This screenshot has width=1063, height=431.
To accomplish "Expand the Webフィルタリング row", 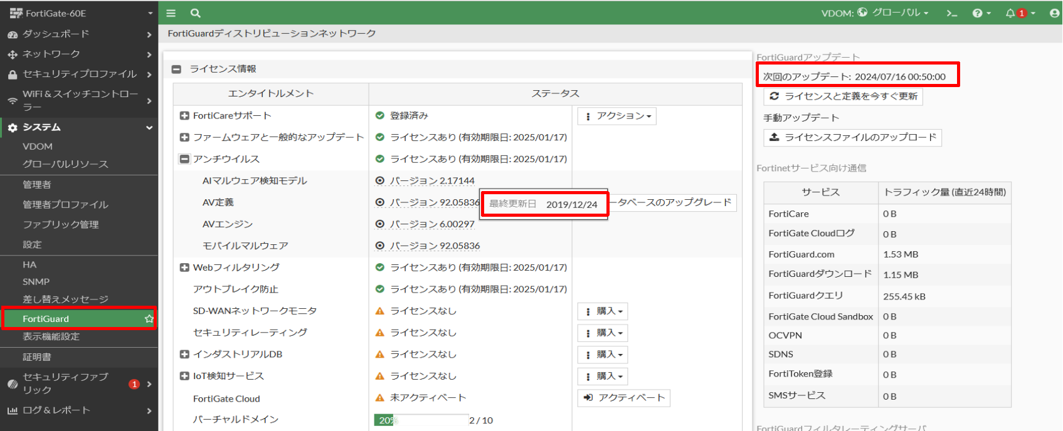I will [184, 267].
